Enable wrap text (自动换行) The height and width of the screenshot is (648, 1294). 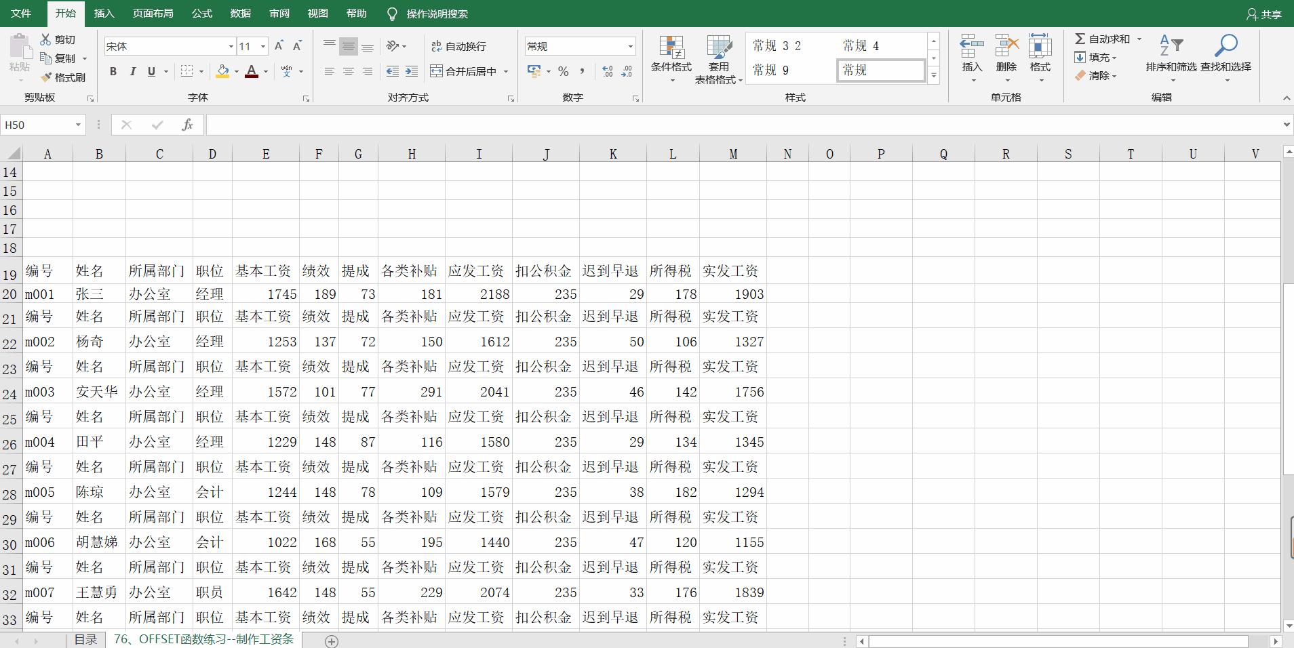point(459,46)
